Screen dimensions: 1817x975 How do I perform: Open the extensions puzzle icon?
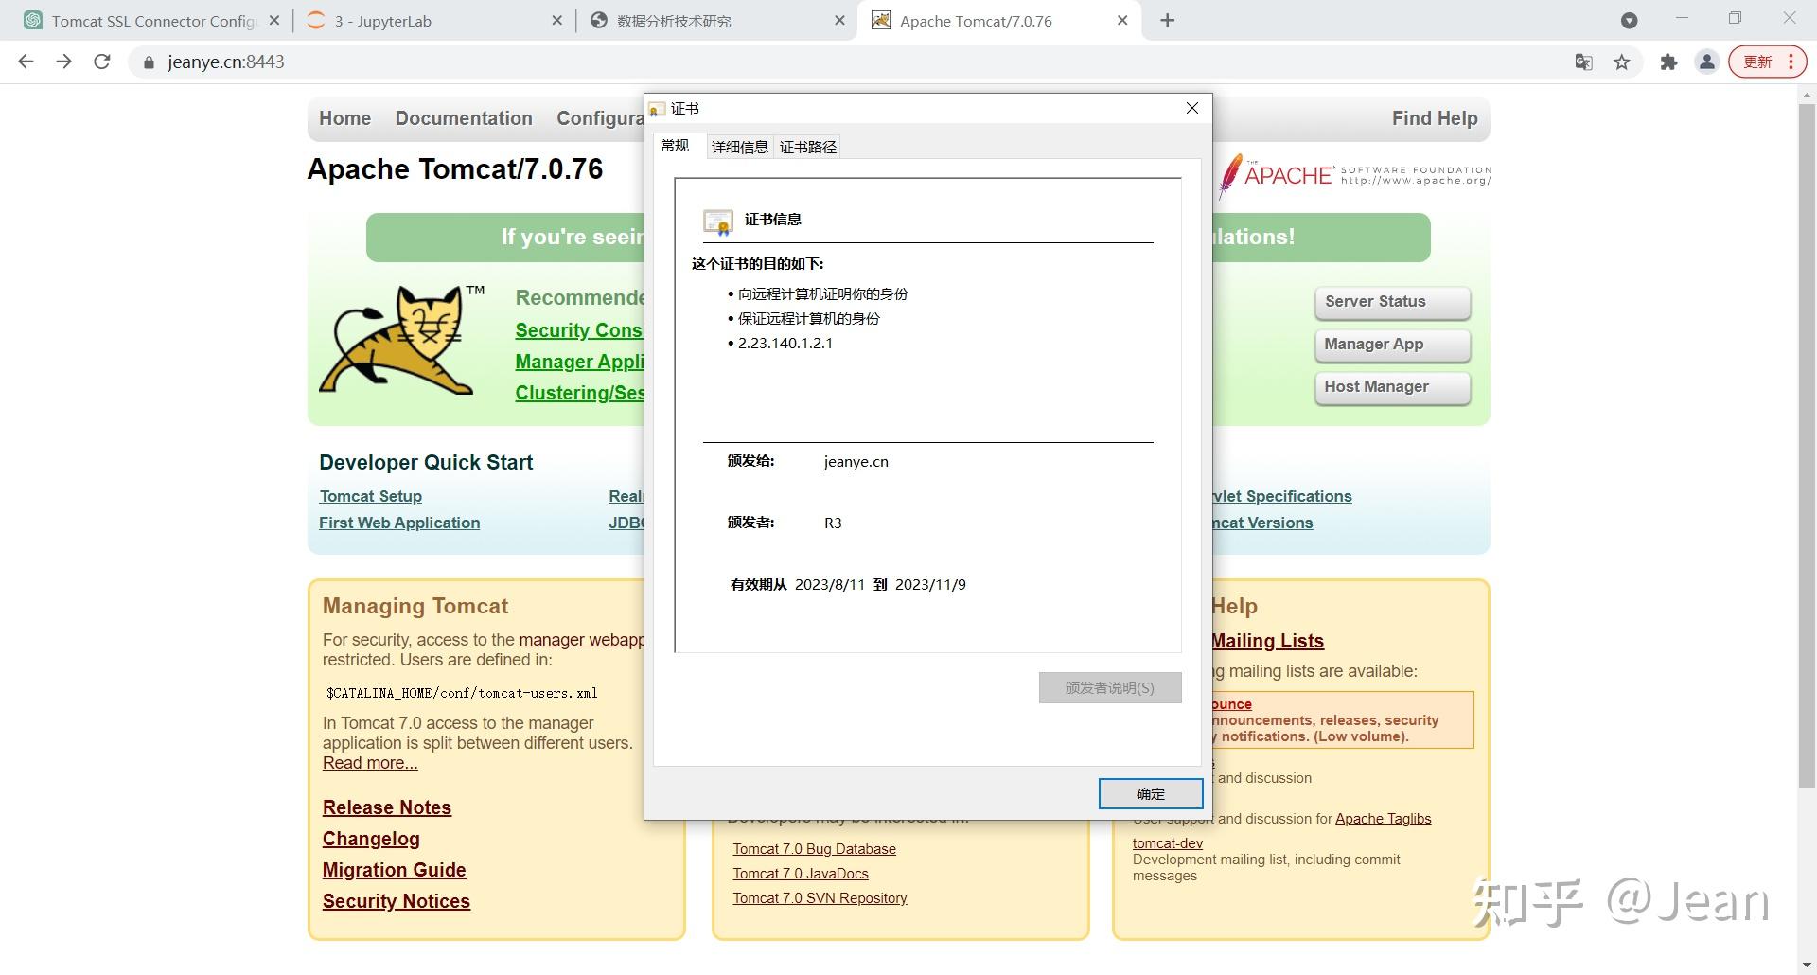click(x=1668, y=62)
